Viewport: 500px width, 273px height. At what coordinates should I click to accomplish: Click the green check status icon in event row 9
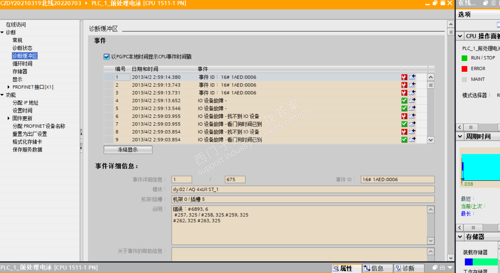pyautogui.click(x=404, y=140)
